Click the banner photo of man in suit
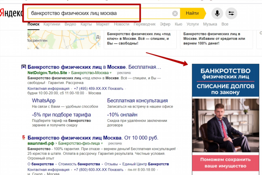 225,125
